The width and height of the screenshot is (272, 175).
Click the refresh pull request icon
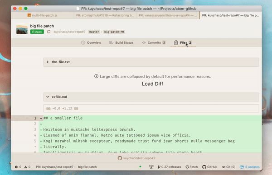point(49,32)
